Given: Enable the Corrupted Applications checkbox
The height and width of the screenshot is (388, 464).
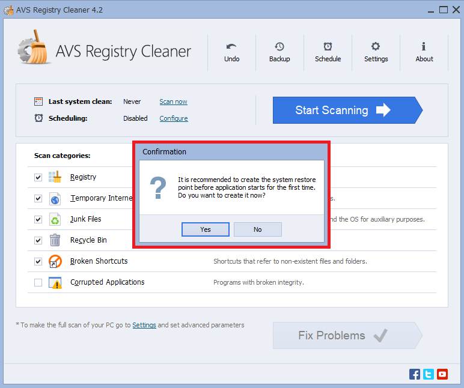Looking at the screenshot, I should [38, 282].
